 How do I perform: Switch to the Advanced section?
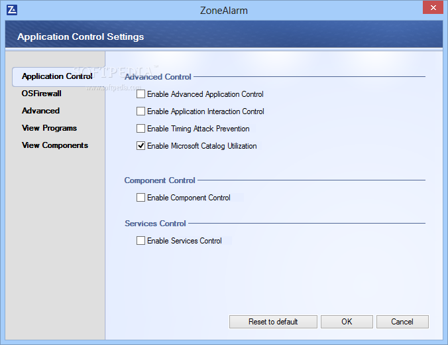point(41,111)
